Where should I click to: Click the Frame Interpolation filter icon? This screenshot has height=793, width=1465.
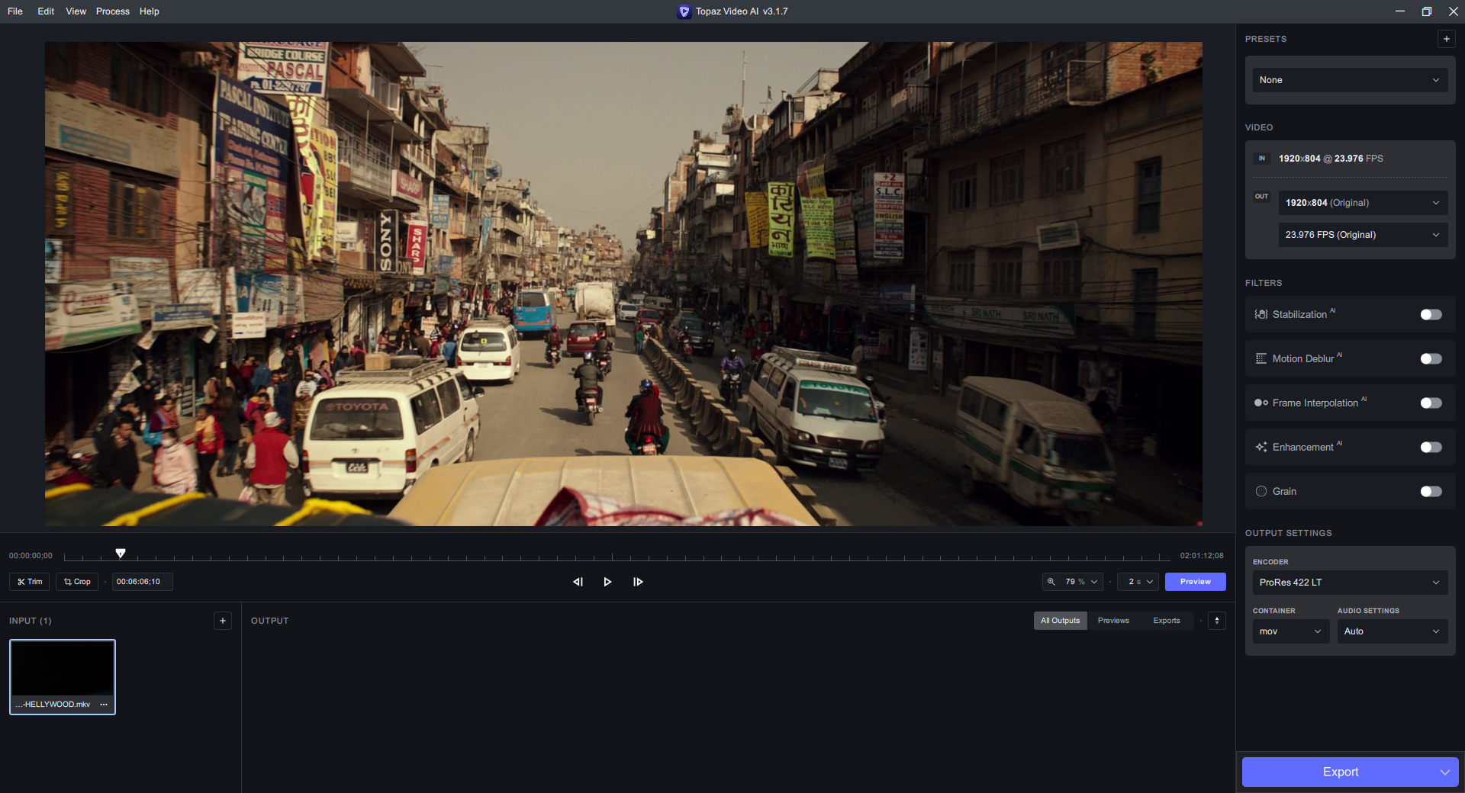click(1261, 403)
